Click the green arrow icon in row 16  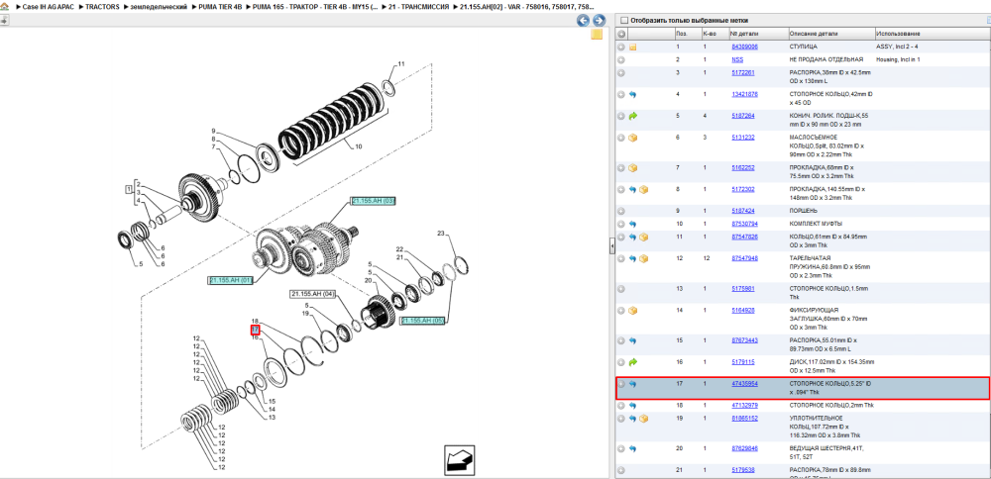click(632, 362)
